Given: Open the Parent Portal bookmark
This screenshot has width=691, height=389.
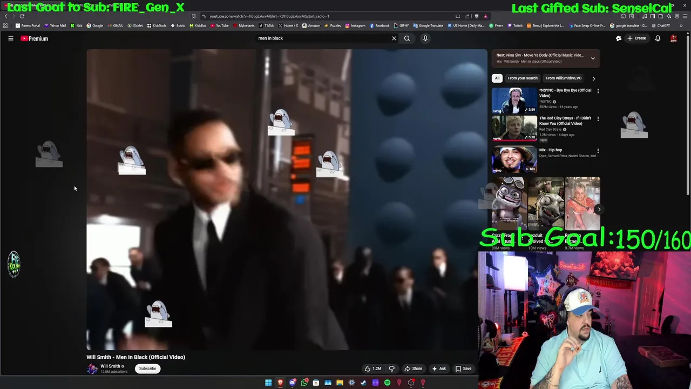Looking at the screenshot, I should point(28,25).
